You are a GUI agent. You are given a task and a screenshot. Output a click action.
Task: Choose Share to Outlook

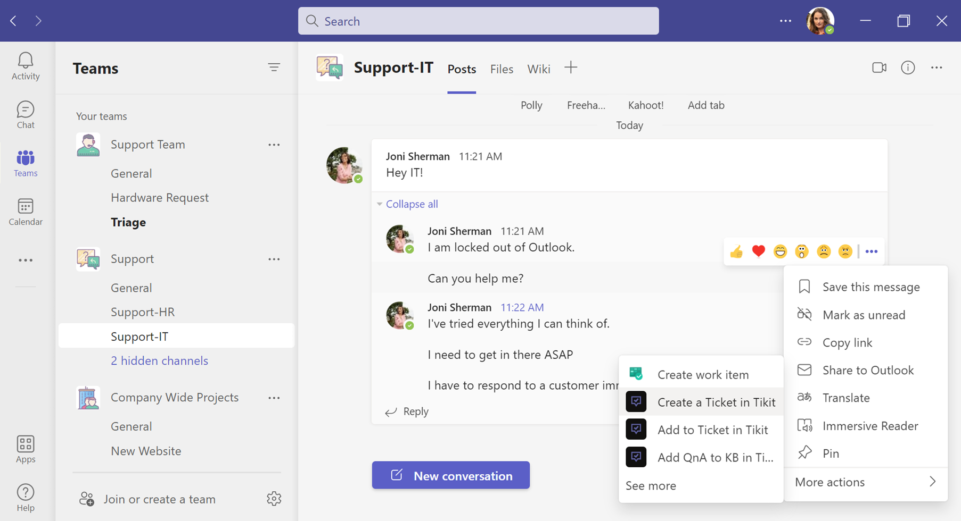tap(866, 370)
